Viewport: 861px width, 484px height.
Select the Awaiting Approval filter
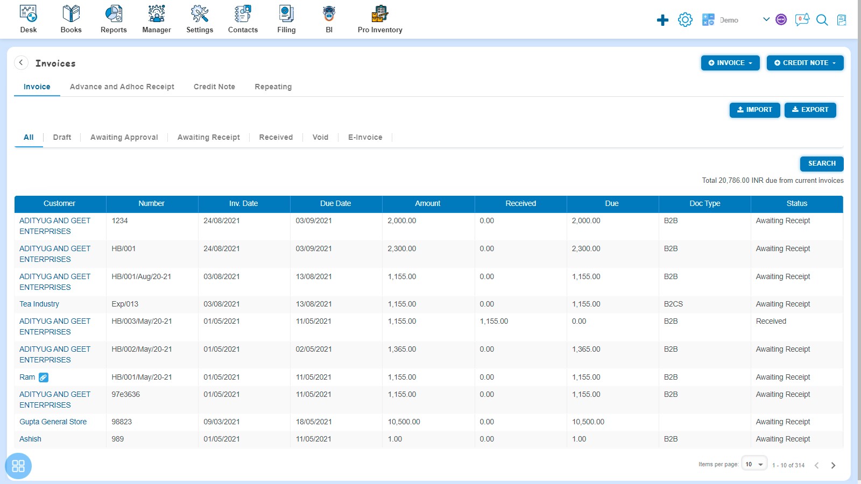point(124,137)
